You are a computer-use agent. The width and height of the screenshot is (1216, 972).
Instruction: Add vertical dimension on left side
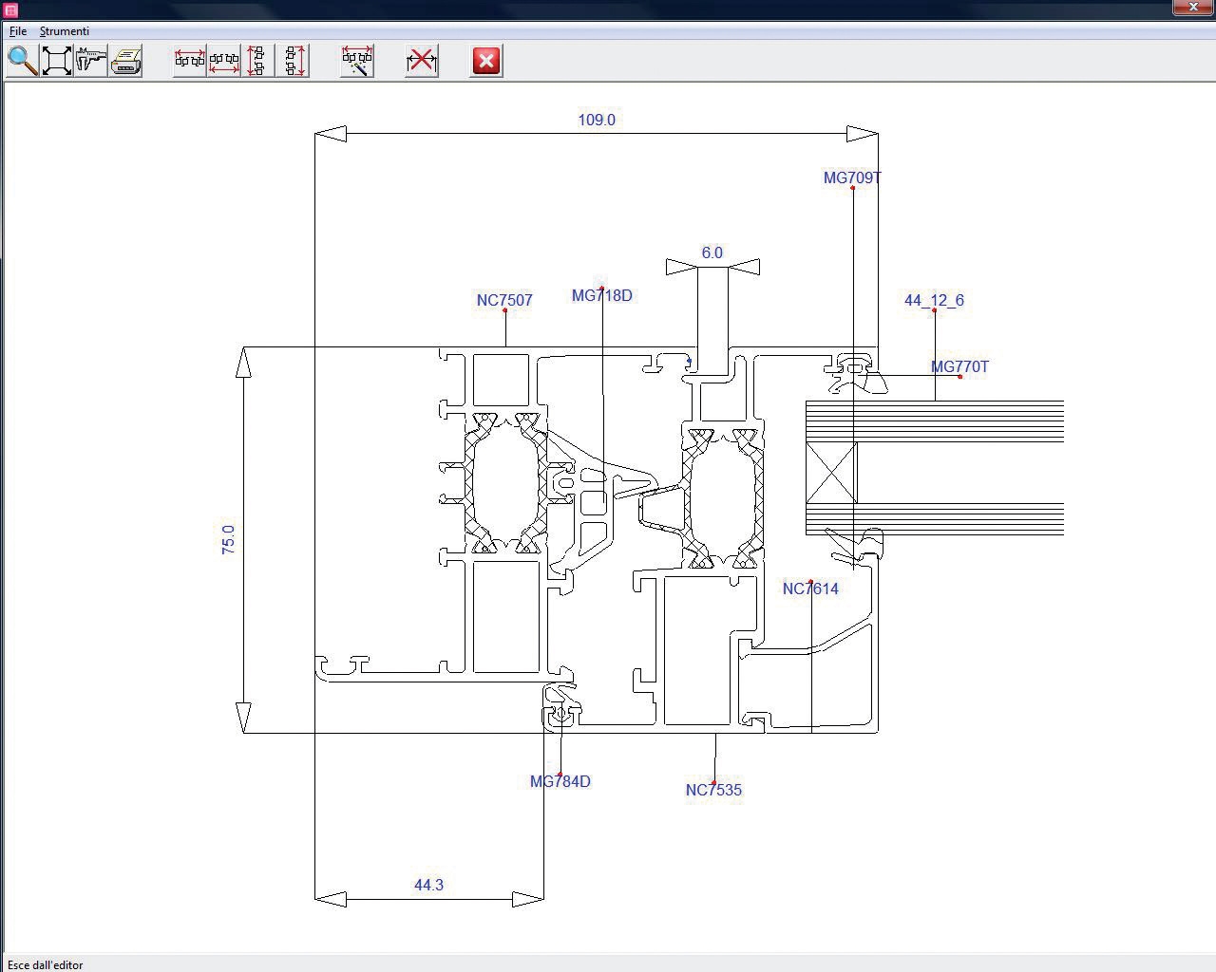tap(255, 60)
